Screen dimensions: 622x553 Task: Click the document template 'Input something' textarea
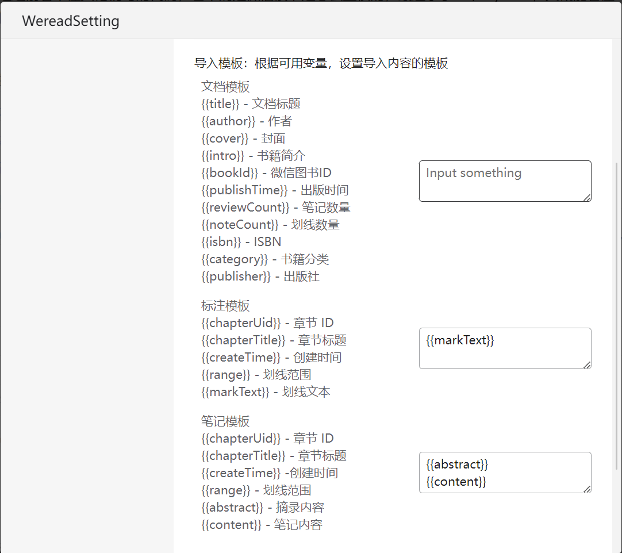coord(505,181)
